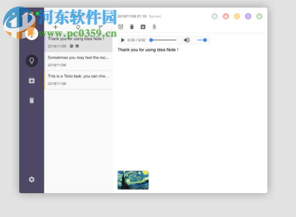Click the audio progress seek bar
This screenshot has height=217, width=296.
pos(163,40)
